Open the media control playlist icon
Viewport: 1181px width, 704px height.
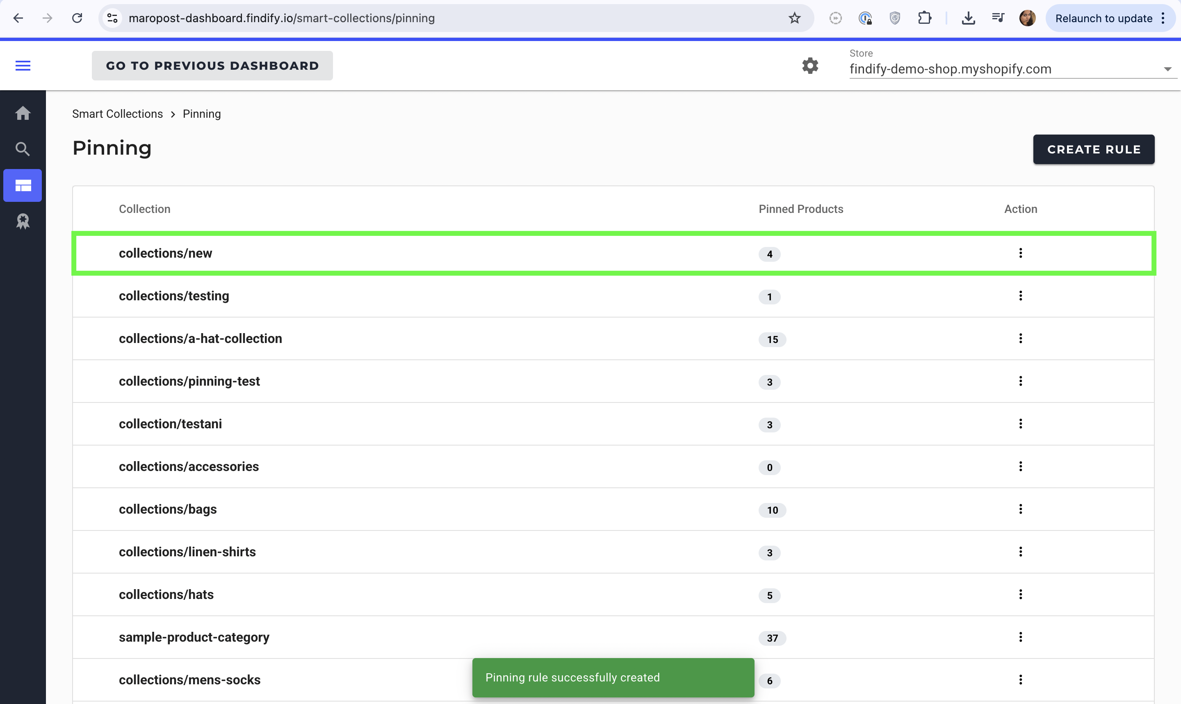click(998, 18)
